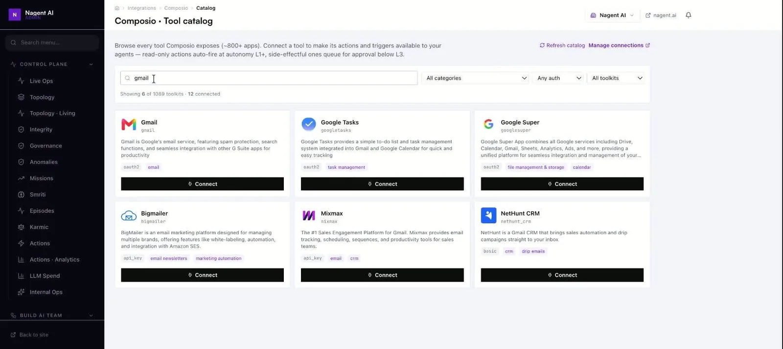Open Topology · Living page
The image size is (783, 349).
(x=52, y=113)
